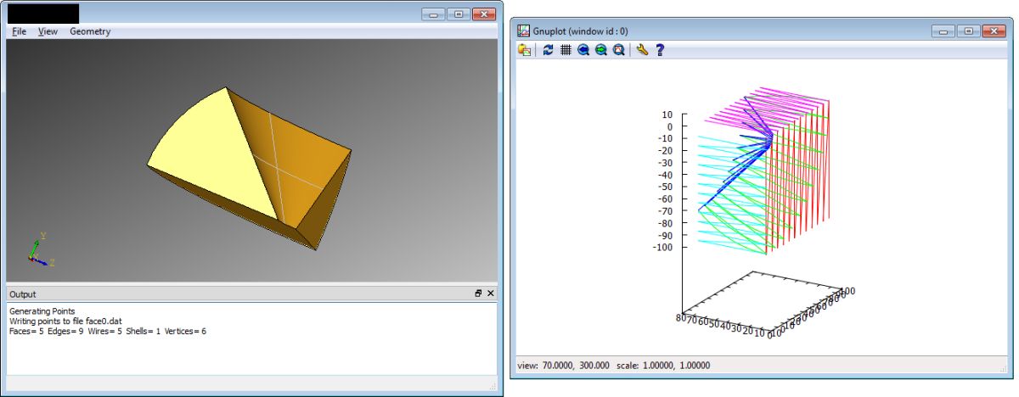Click the view angle status text in Gnuplot

point(563,366)
